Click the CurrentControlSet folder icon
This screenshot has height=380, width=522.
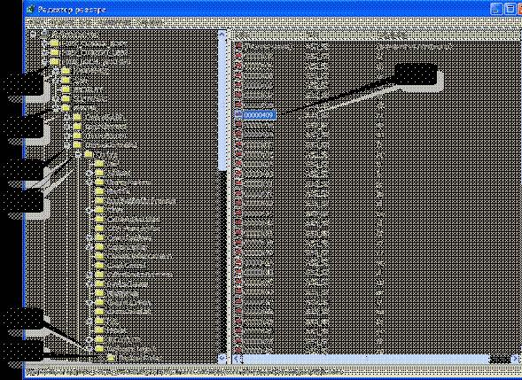tap(77, 145)
